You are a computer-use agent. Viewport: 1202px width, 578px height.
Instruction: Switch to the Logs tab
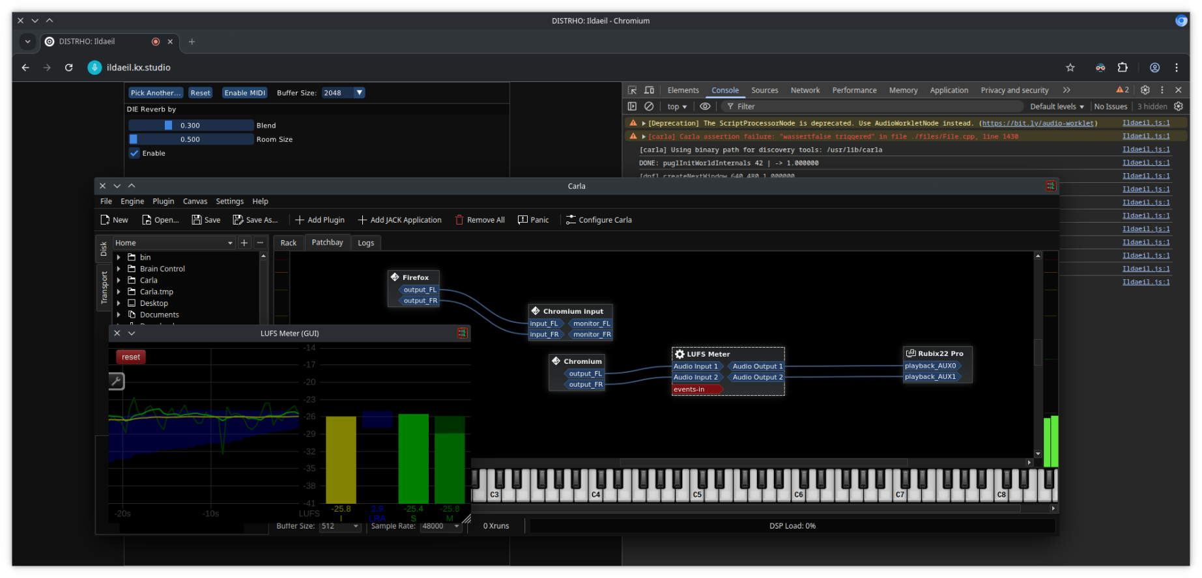pyautogui.click(x=365, y=243)
